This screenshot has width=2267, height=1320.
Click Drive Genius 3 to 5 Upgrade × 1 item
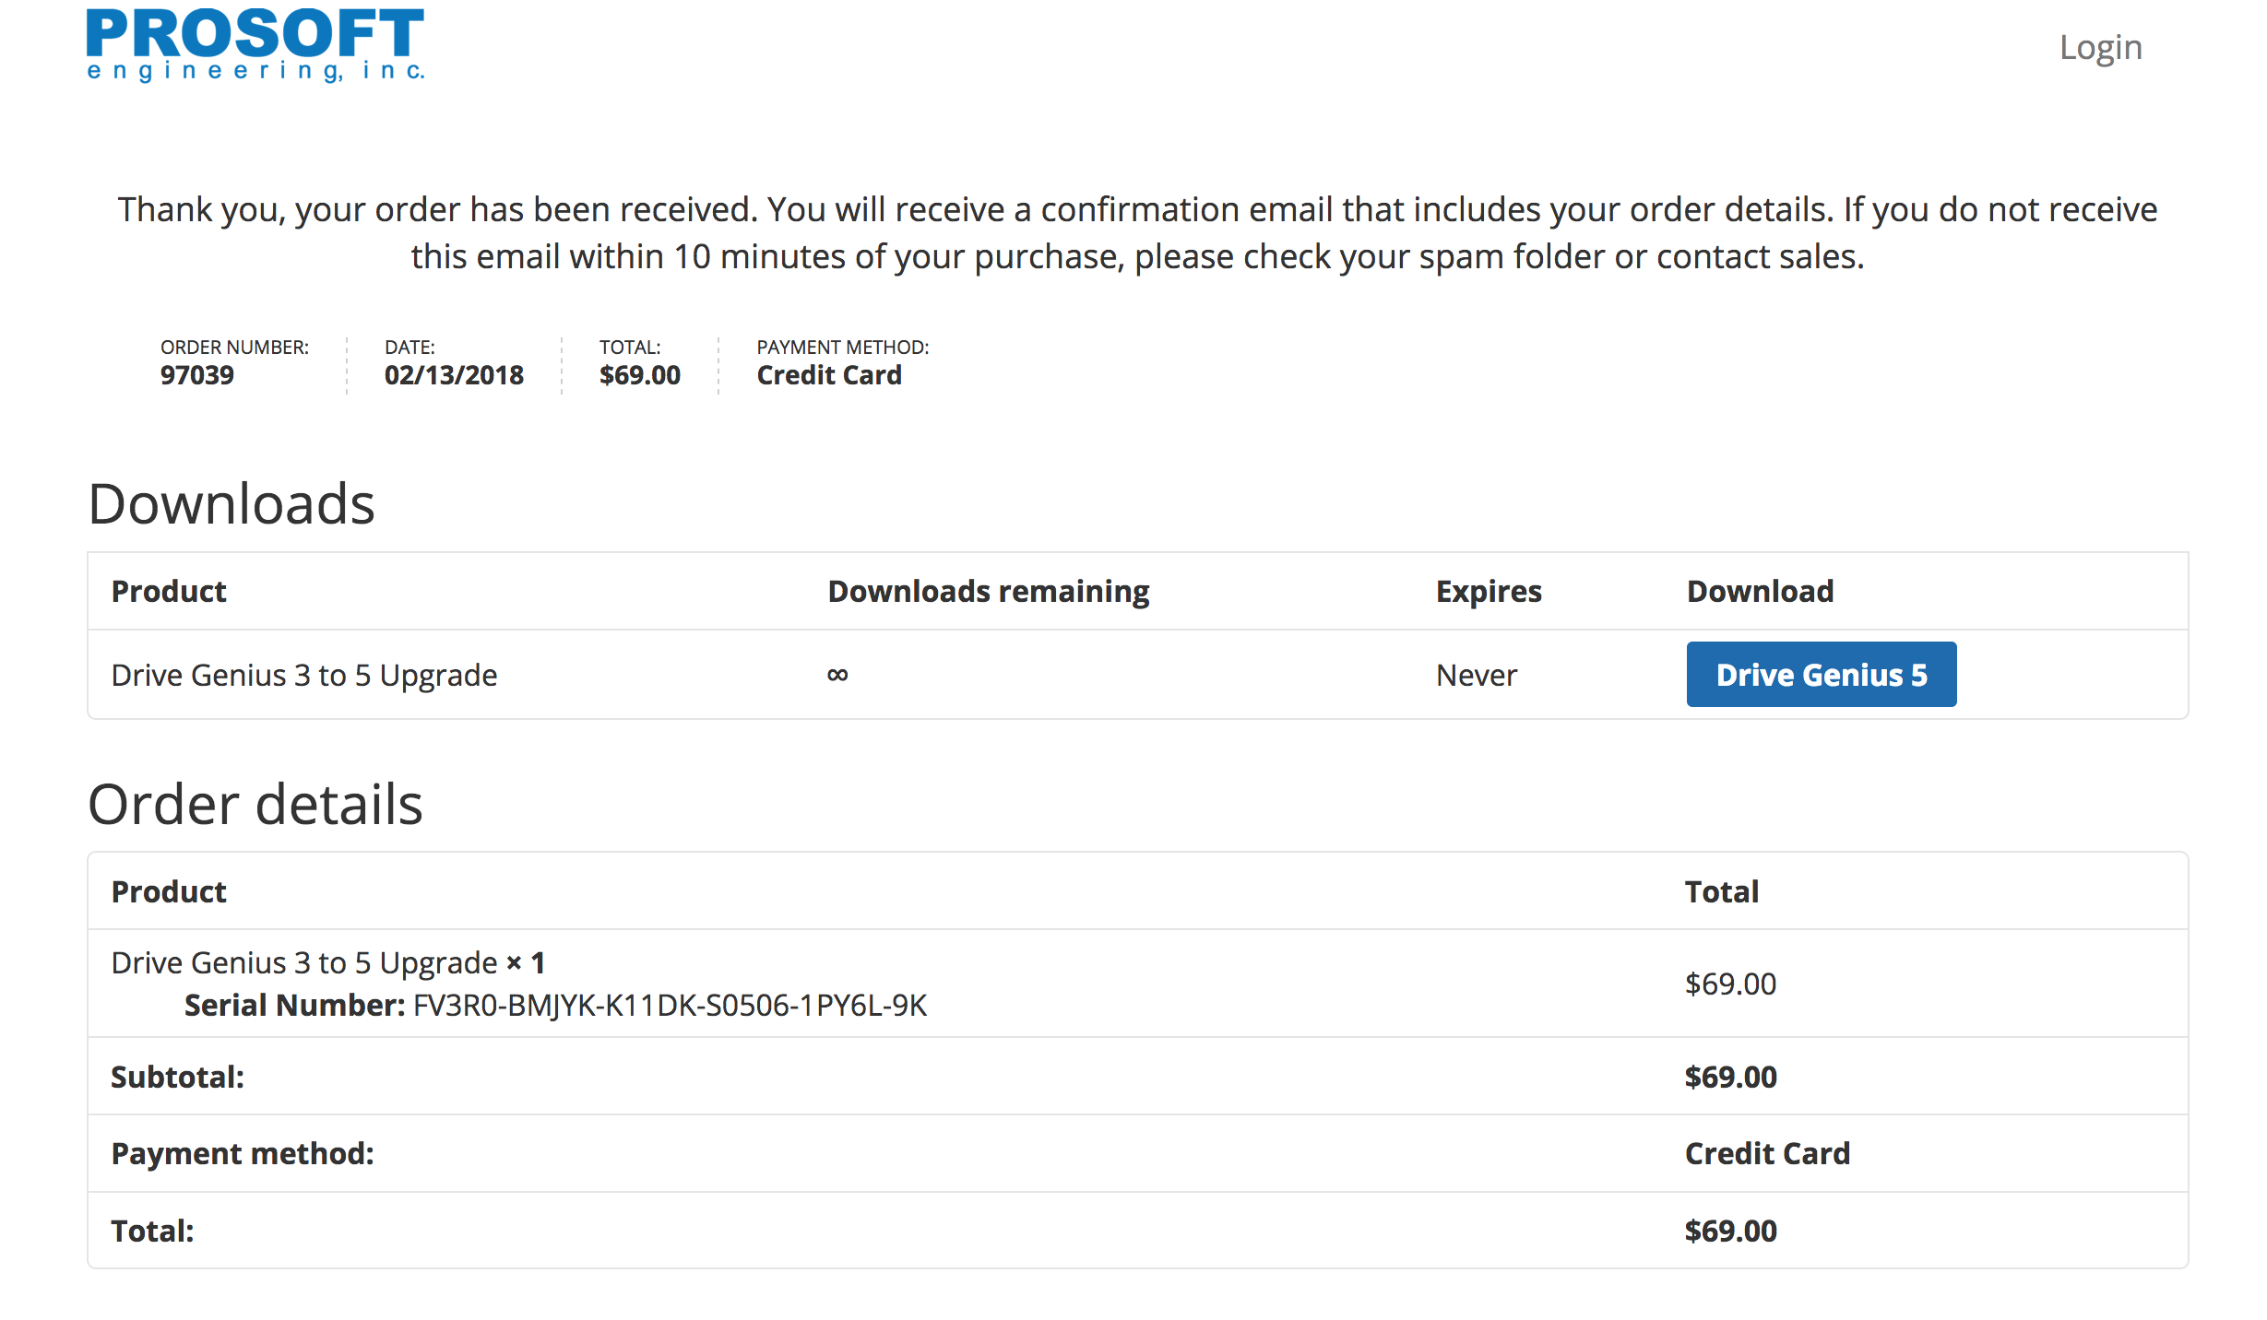click(328, 963)
